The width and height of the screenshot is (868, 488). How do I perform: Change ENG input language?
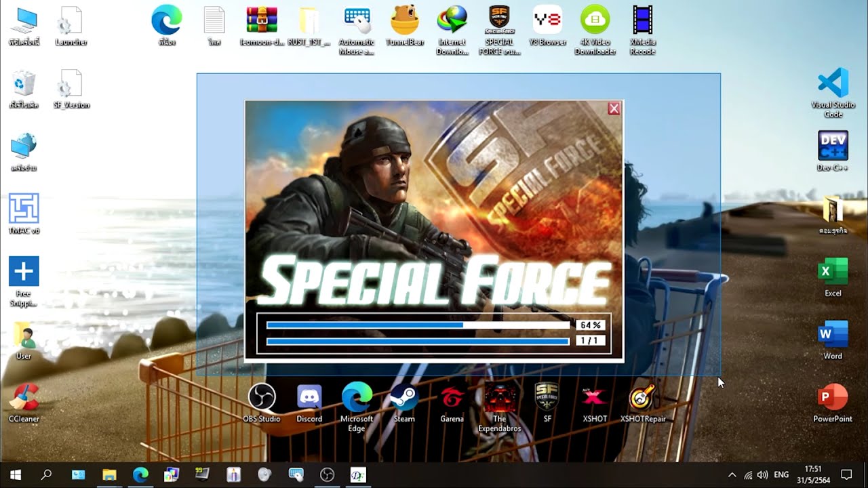pos(781,475)
